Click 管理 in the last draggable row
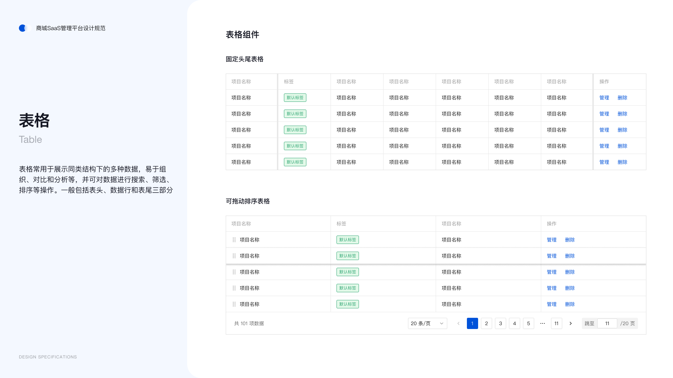Viewport: 673px width, 378px height. pyautogui.click(x=552, y=304)
